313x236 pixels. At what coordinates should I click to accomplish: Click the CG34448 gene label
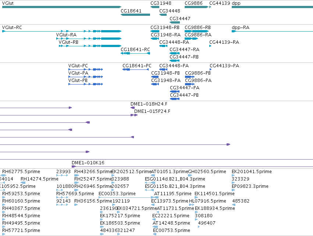click(x=170, y=11)
